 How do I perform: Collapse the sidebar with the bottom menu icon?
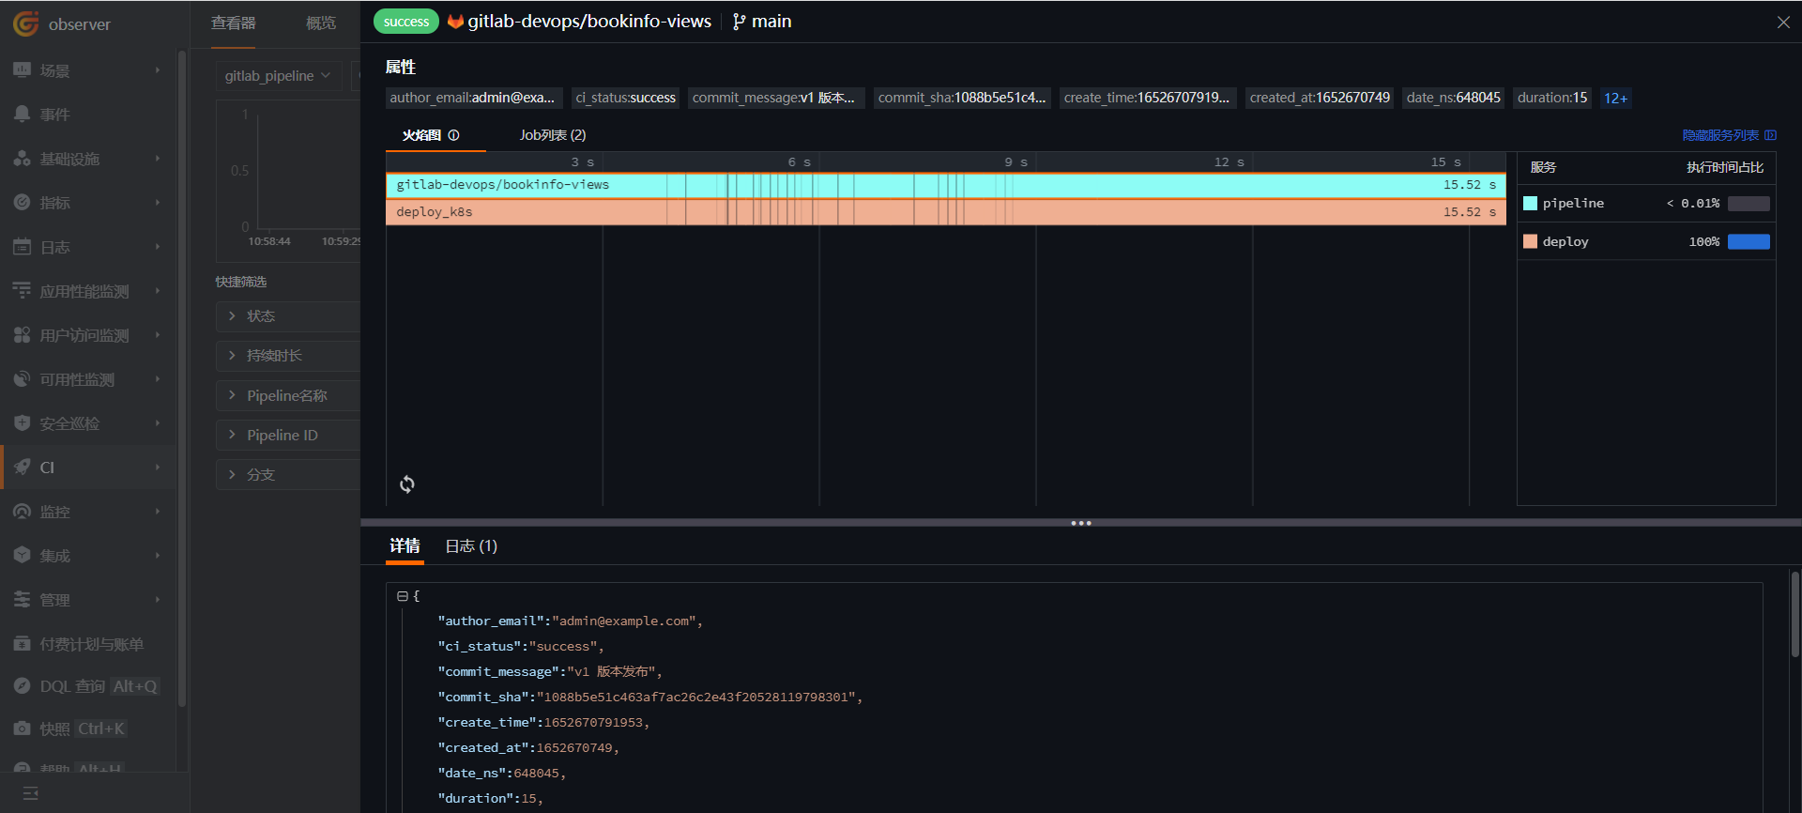click(x=30, y=793)
